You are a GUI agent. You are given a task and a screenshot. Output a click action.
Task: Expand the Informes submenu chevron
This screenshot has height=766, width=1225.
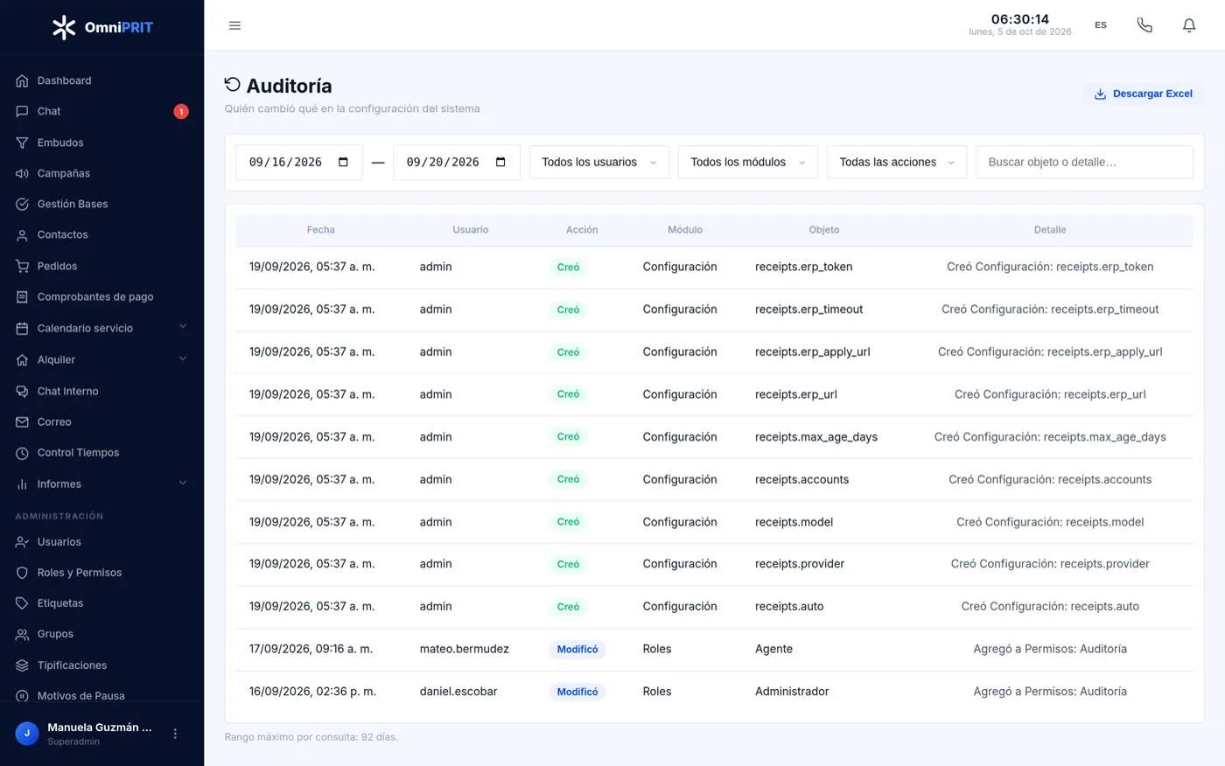[x=183, y=483]
